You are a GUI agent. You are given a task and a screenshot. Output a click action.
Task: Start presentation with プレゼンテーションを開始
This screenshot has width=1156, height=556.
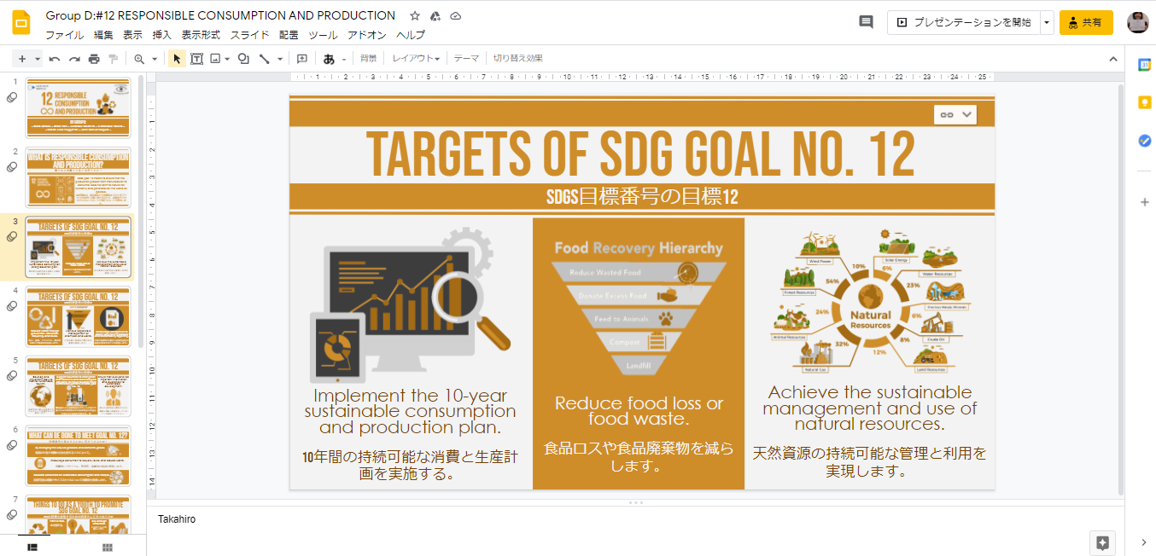click(x=963, y=22)
